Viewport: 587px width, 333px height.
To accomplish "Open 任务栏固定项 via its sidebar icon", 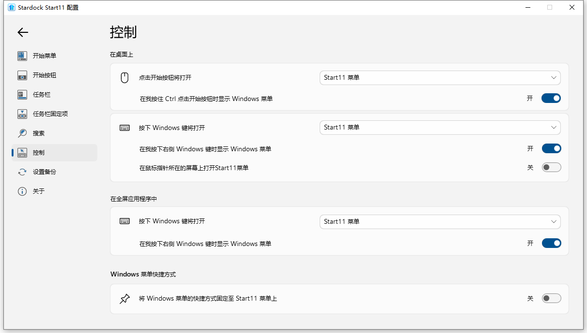I will coord(22,114).
